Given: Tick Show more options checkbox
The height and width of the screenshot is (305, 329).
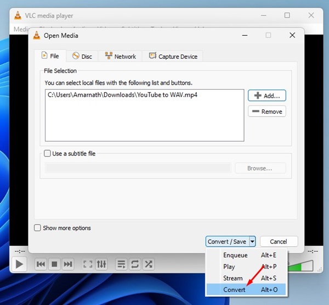Looking at the screenshot, I should click(37, 228).
